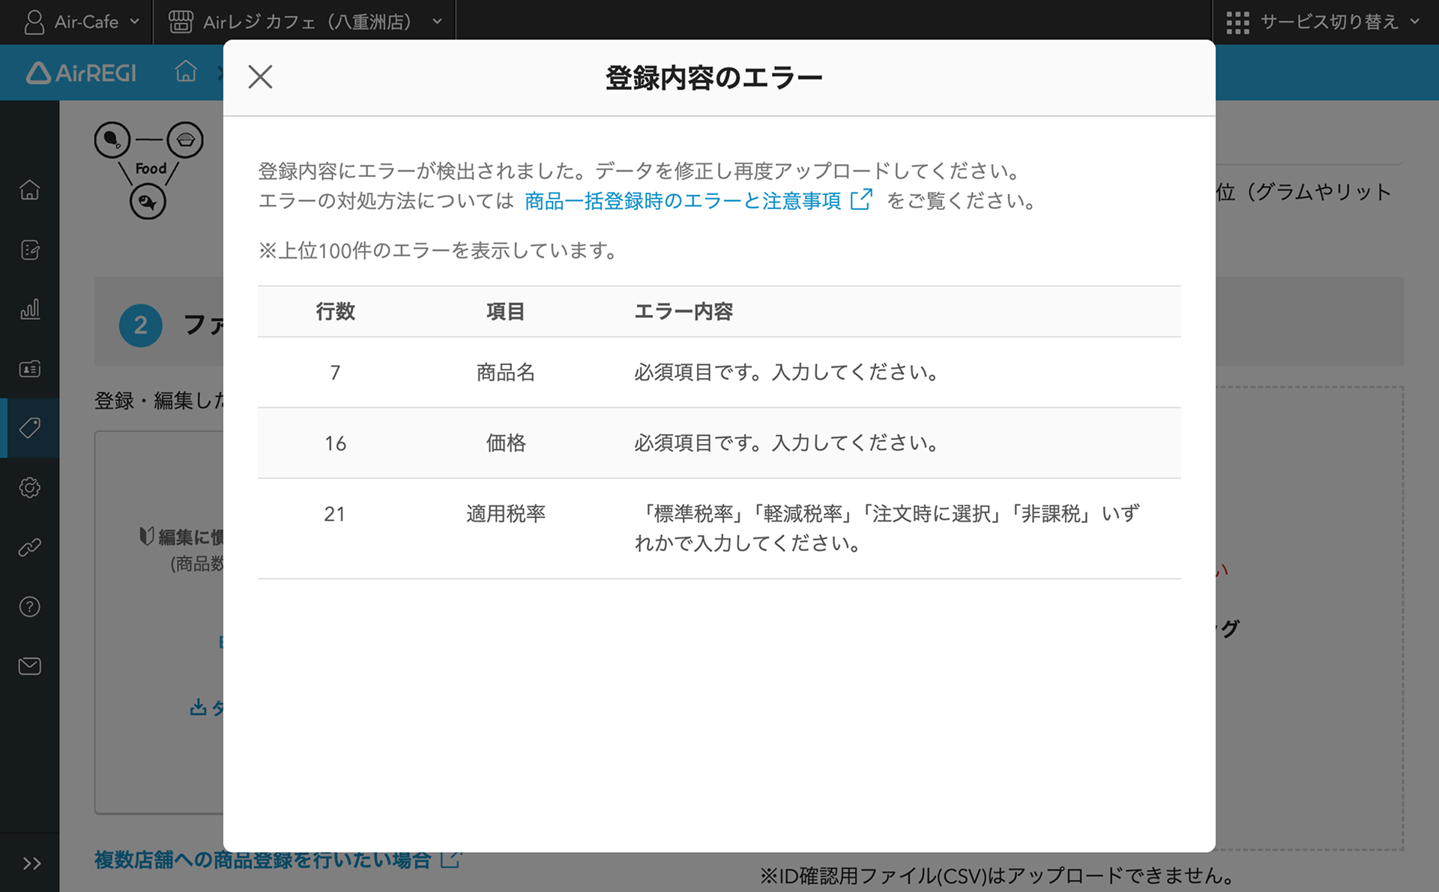Open the settings gear icon in sidebar
The width and height of the screenshot is (1439, 892).
point(29,487)
